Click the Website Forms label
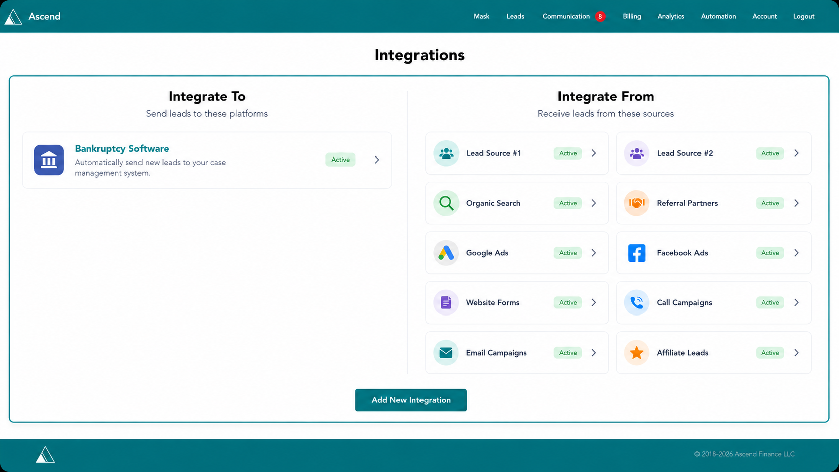Screen dimensions: 839x472 493,302
